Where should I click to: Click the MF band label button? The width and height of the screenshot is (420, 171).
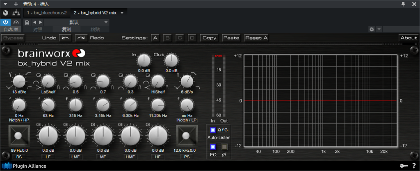pyautogui.click(x=103, y=157)
